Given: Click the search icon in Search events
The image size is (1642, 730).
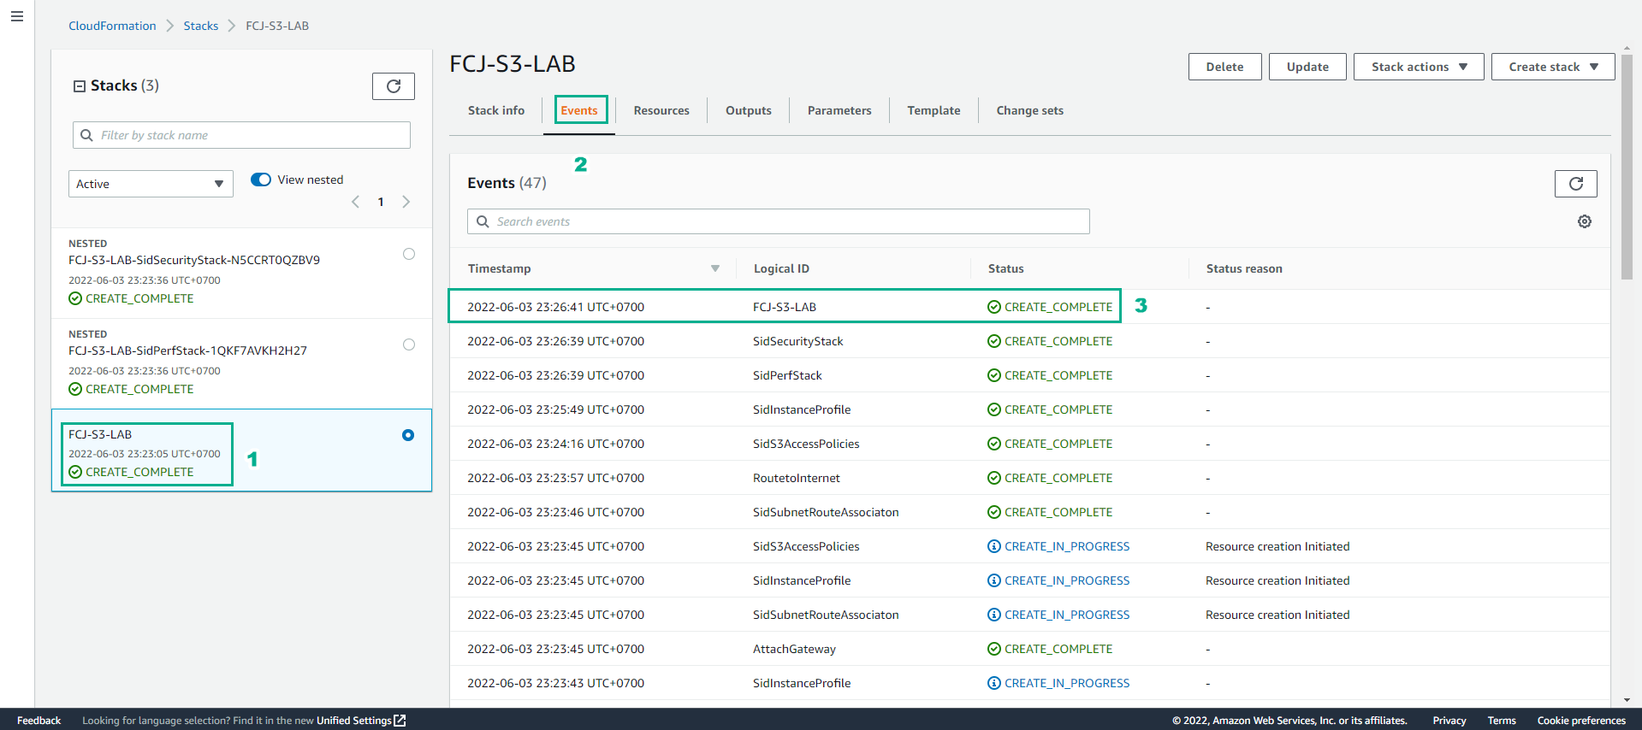Looking at the screenshot, I should 483,221.
